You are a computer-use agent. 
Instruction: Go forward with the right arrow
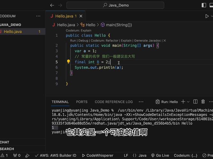click(60, 5)
